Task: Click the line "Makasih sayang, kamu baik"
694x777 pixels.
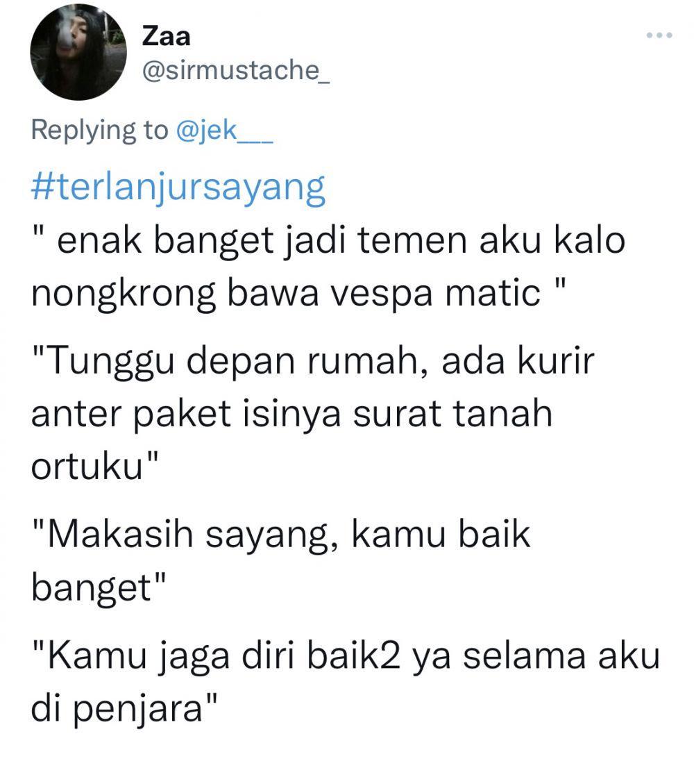Action: pos(281,535)
